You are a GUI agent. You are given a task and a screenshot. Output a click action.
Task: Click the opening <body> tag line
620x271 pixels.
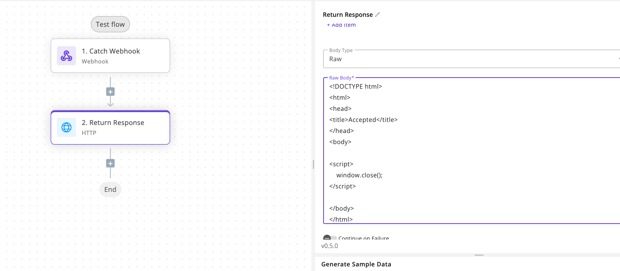340,142
